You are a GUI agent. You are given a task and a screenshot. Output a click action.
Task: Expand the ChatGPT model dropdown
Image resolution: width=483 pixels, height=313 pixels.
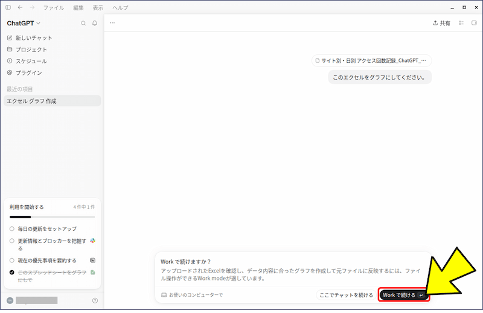24,23
